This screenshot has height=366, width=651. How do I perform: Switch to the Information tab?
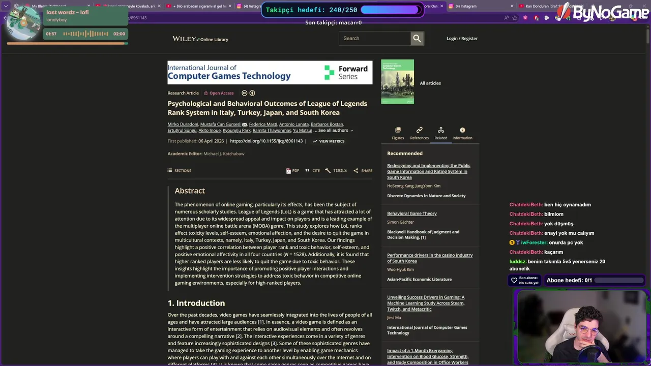(462, 133)
